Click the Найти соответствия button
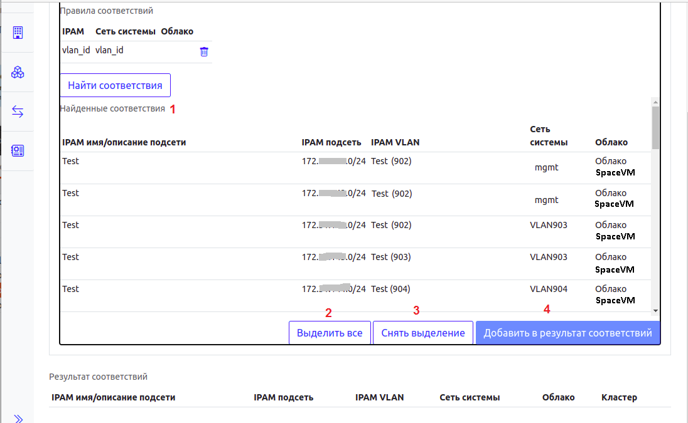 click(x=115, y=85)
